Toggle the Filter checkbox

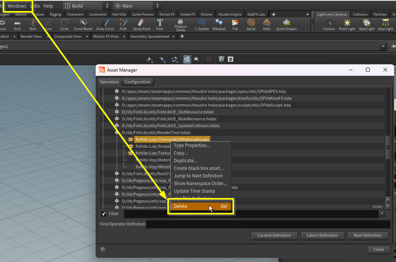(104, 214)
